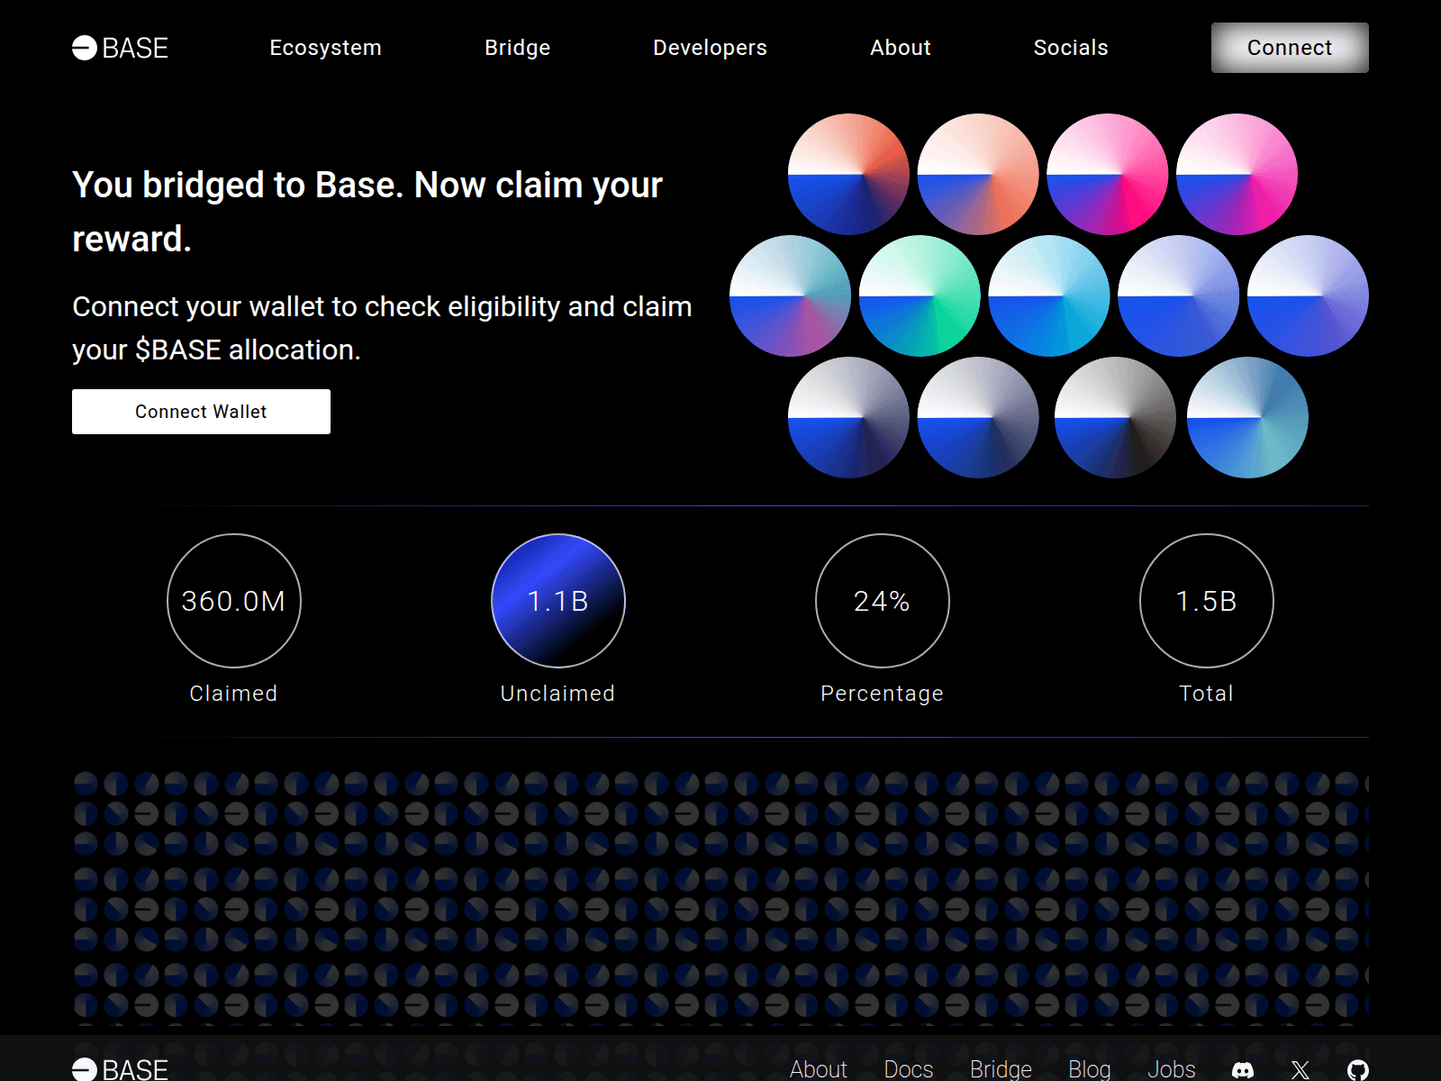The height and width of the screenshot is (1081, 1441).
Task: Select the pink gradient orb in top row
Action: pyautogui.click(x=1106, y=175)
